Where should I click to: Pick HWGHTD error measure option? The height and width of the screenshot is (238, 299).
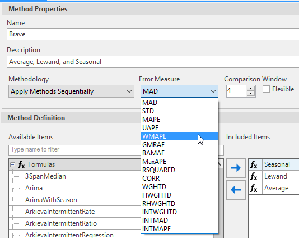coord(179,195)
